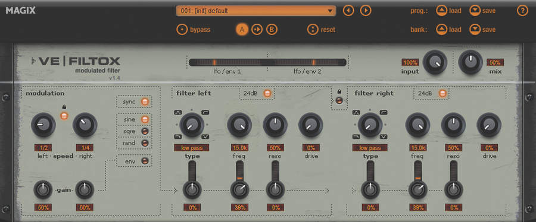Select filter right low pass shape icon
Image resolution: width=536 pixels, height=222 pixels.
click(x=357, y=137)
